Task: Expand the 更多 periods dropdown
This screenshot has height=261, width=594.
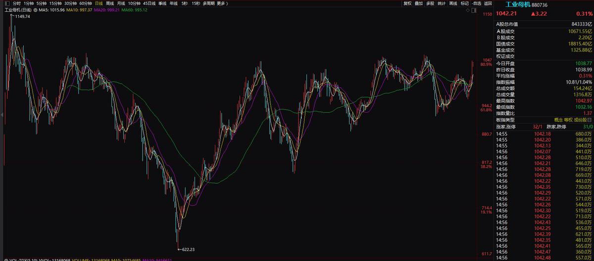Action: [222, 3]
